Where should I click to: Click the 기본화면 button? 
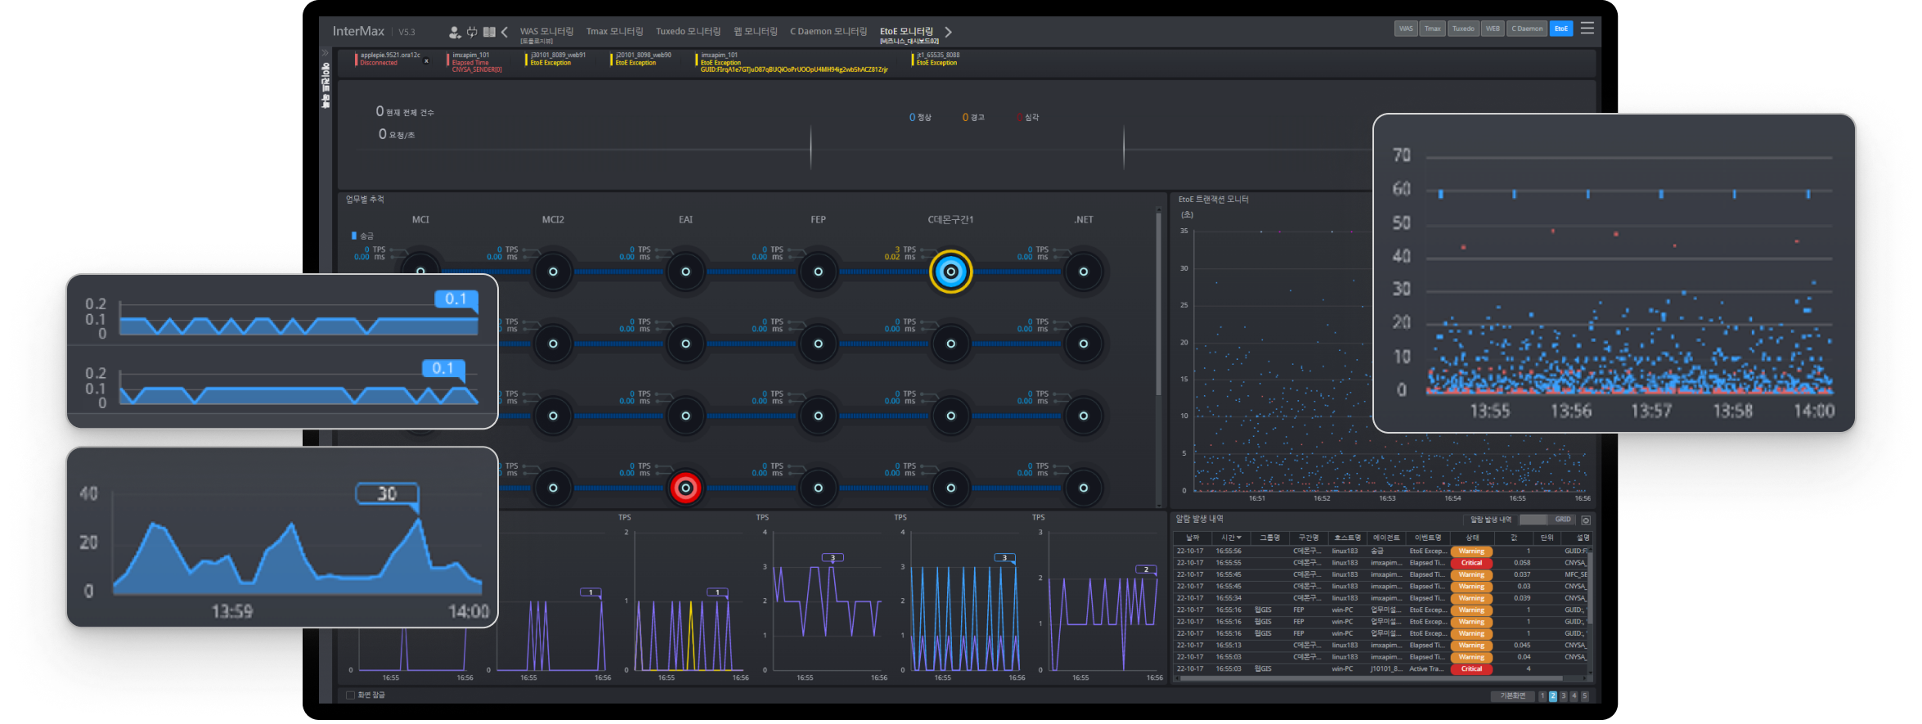pyautogui.click(x=1512, y=696)
